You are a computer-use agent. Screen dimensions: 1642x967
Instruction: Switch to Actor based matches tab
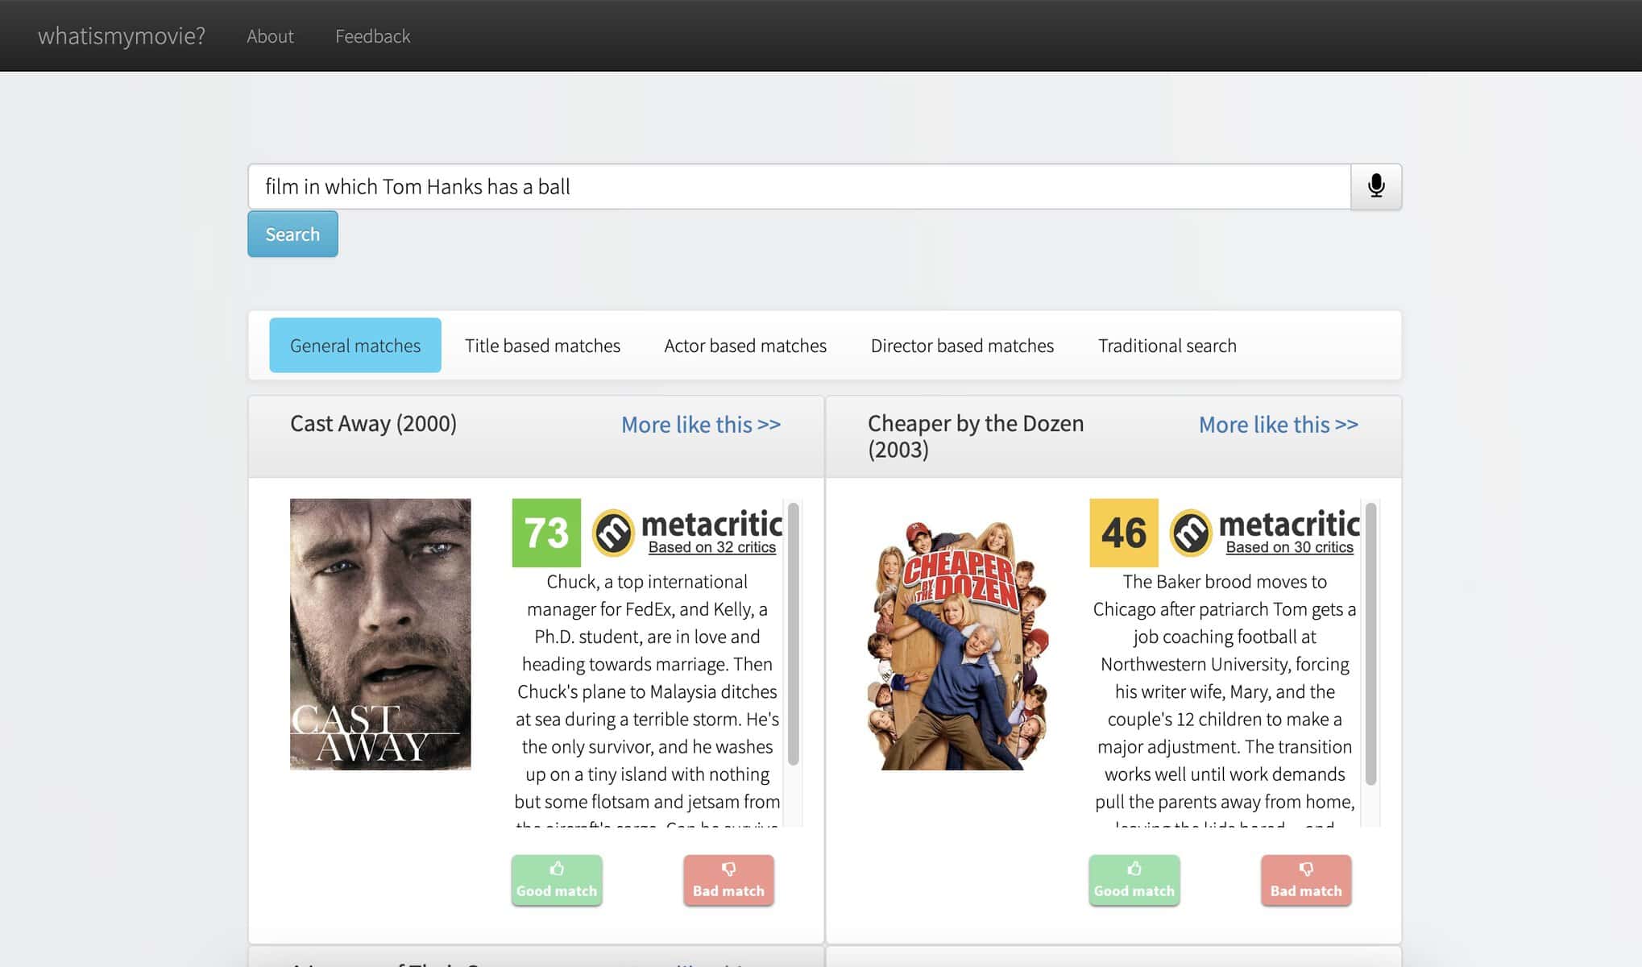[745, 345]
